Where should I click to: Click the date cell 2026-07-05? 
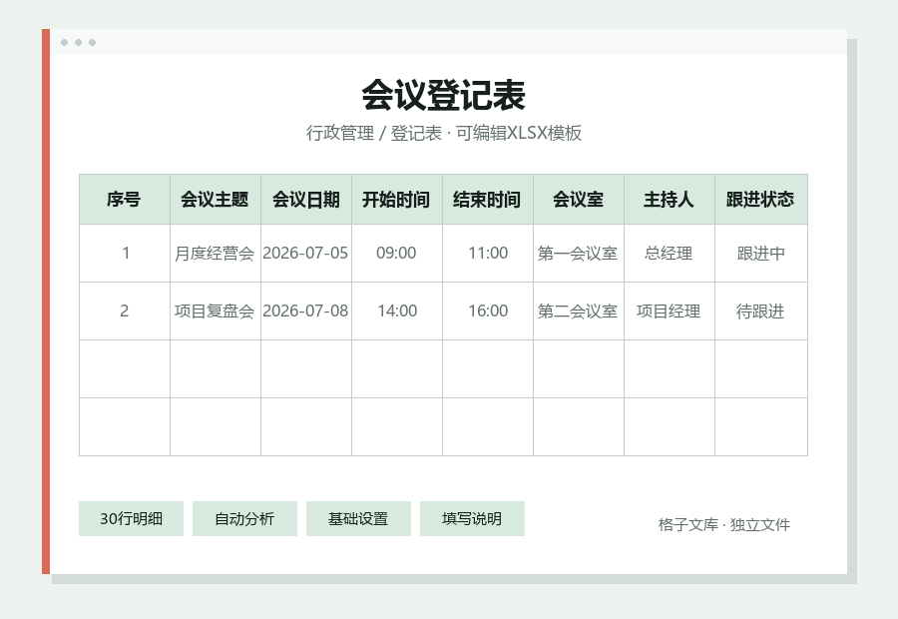pyautogui.click(x=306, y=253)
